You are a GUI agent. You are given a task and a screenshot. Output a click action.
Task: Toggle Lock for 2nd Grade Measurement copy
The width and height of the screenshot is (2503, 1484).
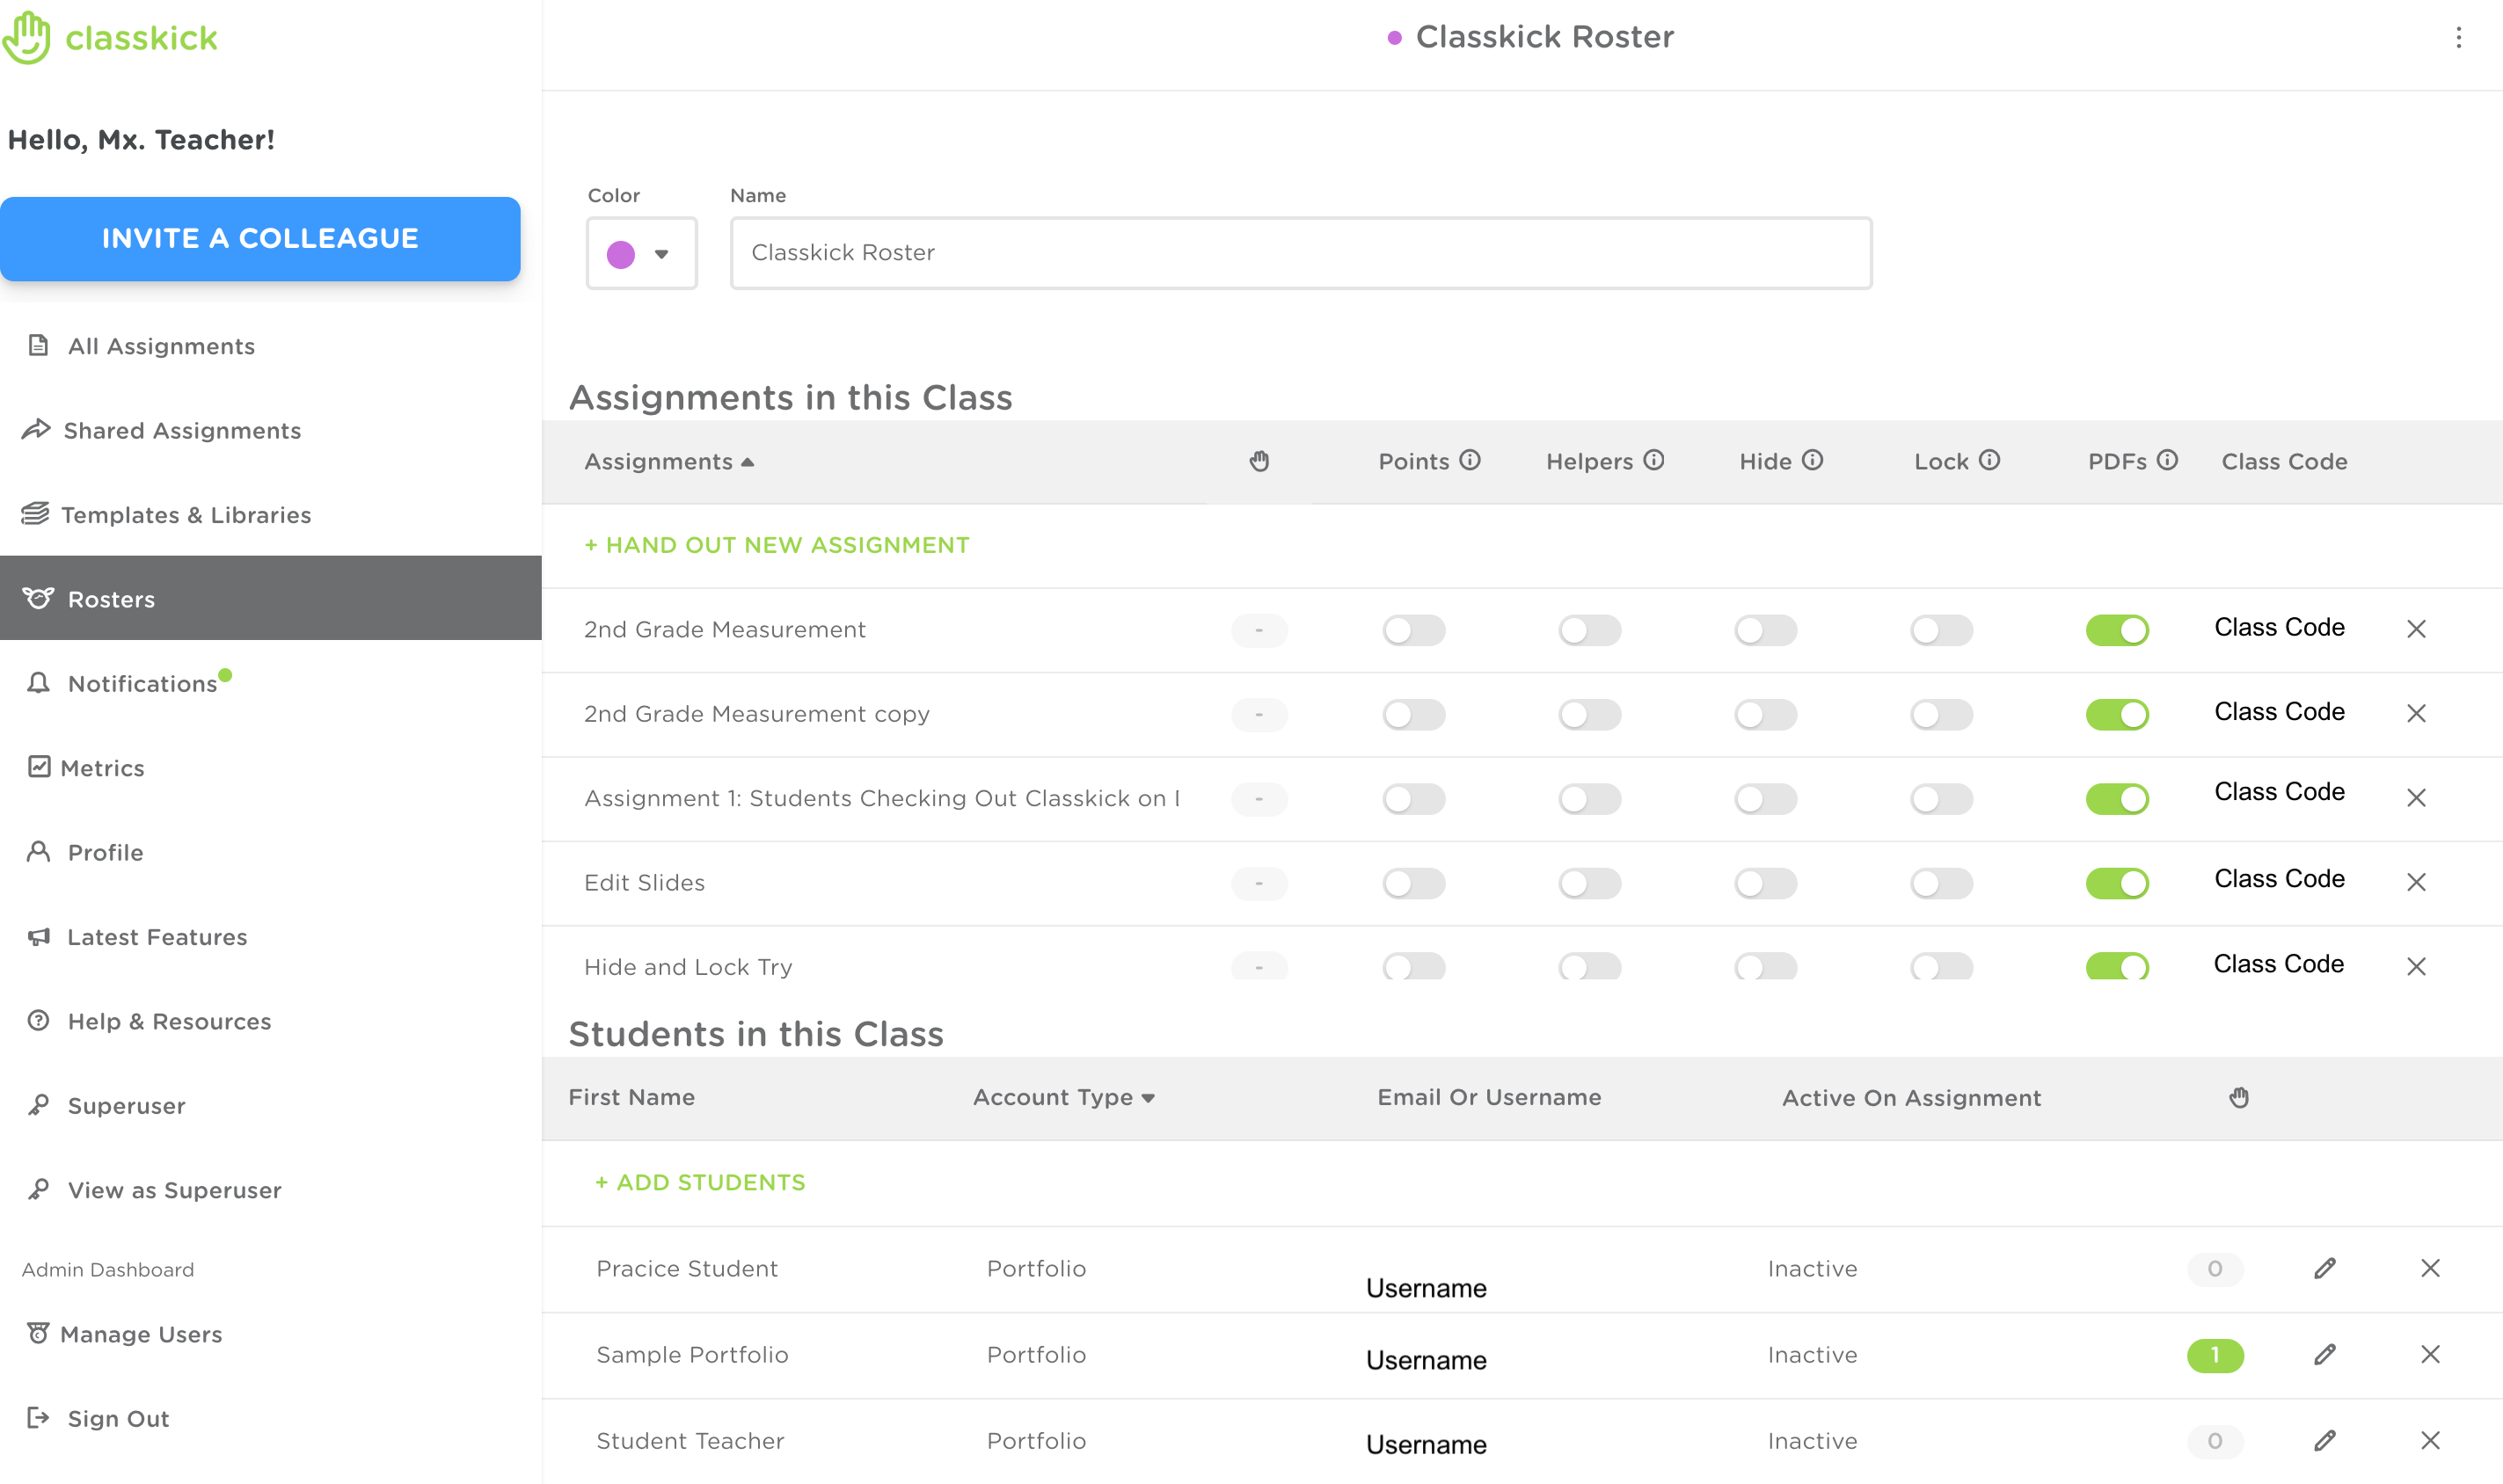coord(1941,714)
